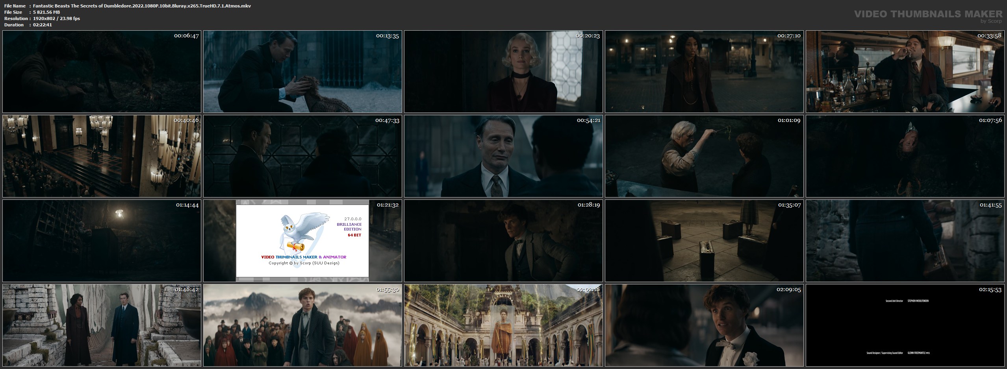Open the thumbnail showing 01:01:09
The width and height of the screenshot is (1007, 369).
tap(704, 156)
